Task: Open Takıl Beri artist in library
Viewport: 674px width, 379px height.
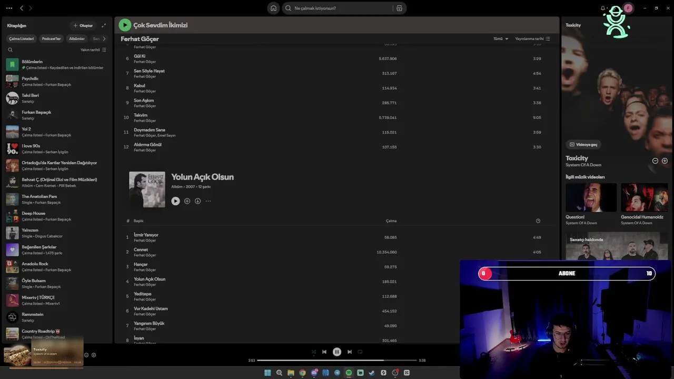Action: pyautogui.click(x=57, y=98)
